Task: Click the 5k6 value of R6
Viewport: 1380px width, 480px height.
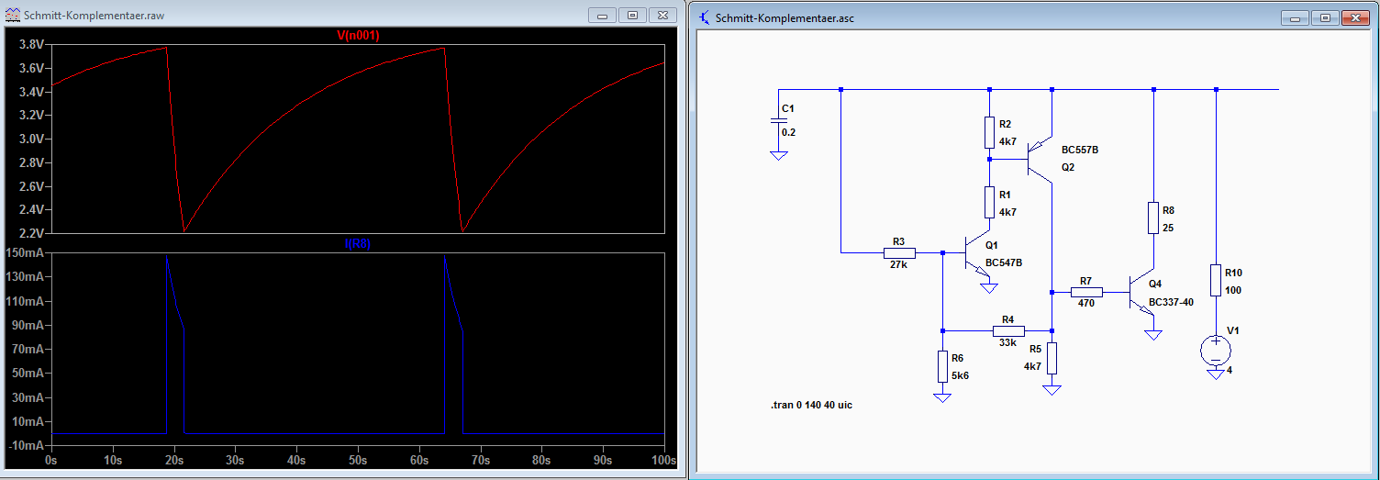Action: [x=958, y=375]
